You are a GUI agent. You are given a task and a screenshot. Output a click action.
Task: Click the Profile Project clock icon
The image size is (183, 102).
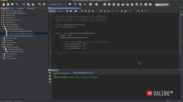[x=97, y=5]
